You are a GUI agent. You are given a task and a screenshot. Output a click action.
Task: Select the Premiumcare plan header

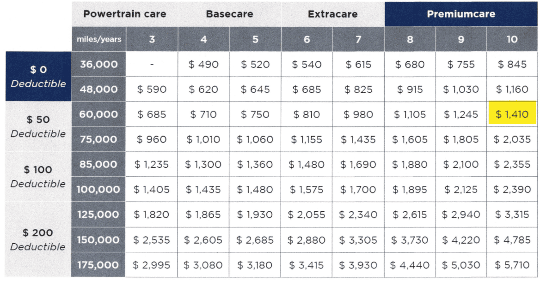[461, 14]
